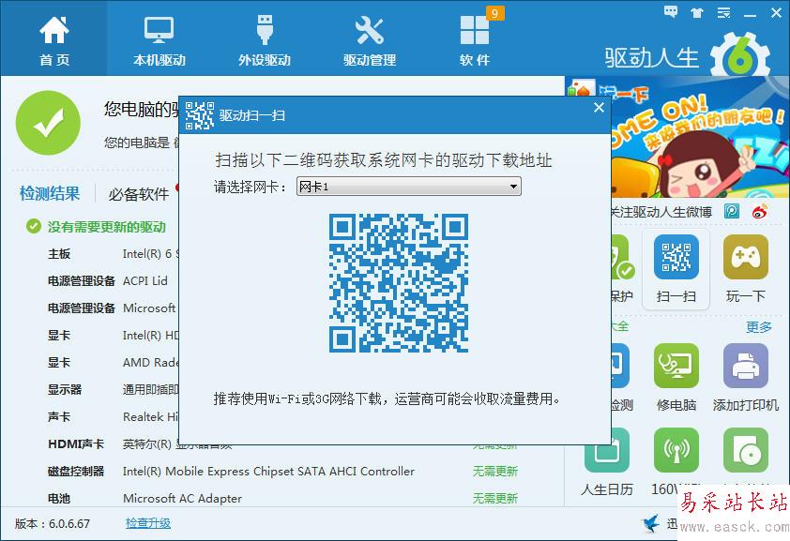This screenshot has height=541, width=790.
Task: Go to the 首页 home tab
Action: click(x=53, y=38)
